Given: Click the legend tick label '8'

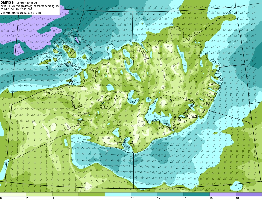Looking at the screenshot, I should tap(105, 198).
